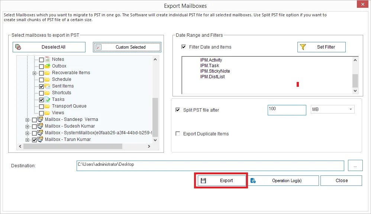Click the Outbox folder icon
Image resolution: width=371 pixels, height=214 pixels.
click(47, 66)
